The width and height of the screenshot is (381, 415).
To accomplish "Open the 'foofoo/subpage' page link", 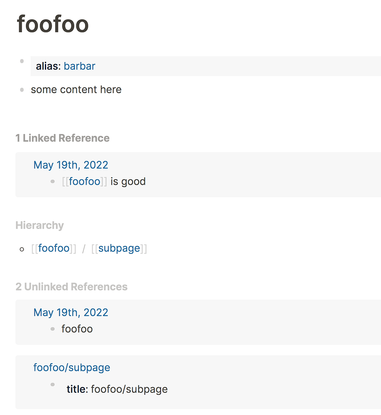I will 72,368.
